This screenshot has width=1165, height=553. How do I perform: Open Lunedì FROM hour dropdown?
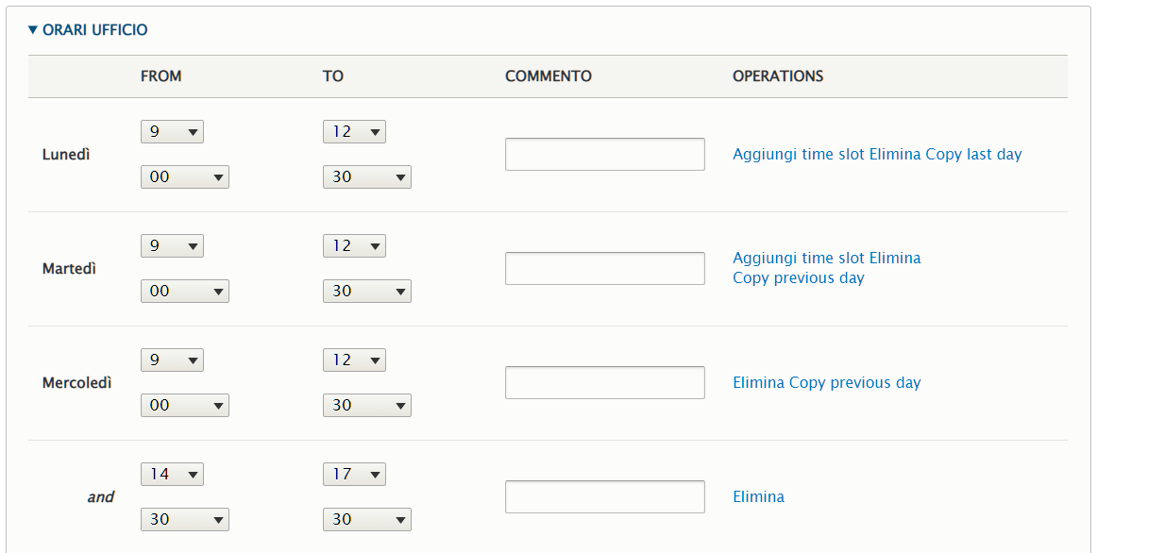pos(172,132)
